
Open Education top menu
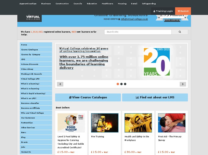92,4
